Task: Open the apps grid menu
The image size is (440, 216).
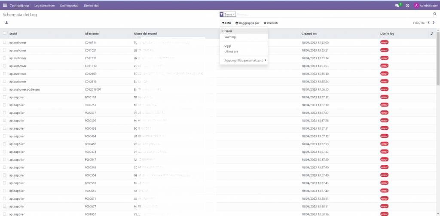Action: [5, 6]
